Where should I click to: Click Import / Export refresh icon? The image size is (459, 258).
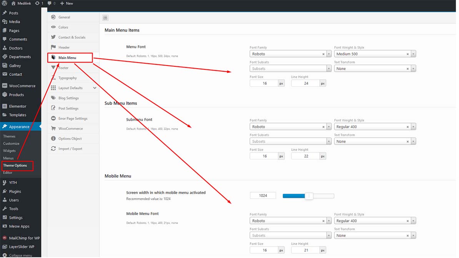[x=53, y=149]
